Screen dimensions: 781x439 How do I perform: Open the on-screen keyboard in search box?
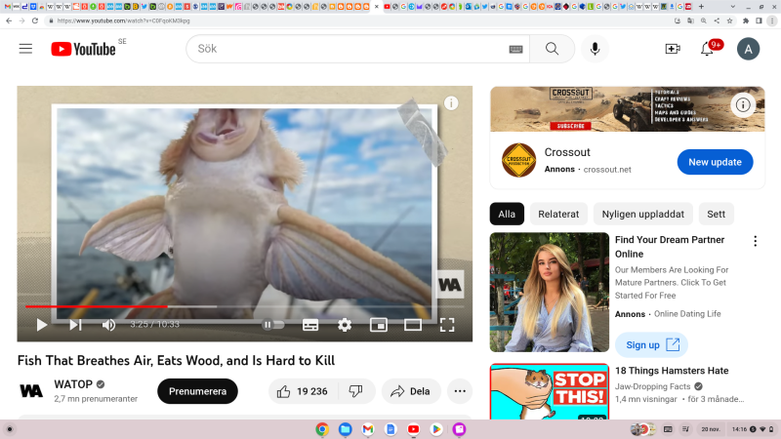(515, 49)
